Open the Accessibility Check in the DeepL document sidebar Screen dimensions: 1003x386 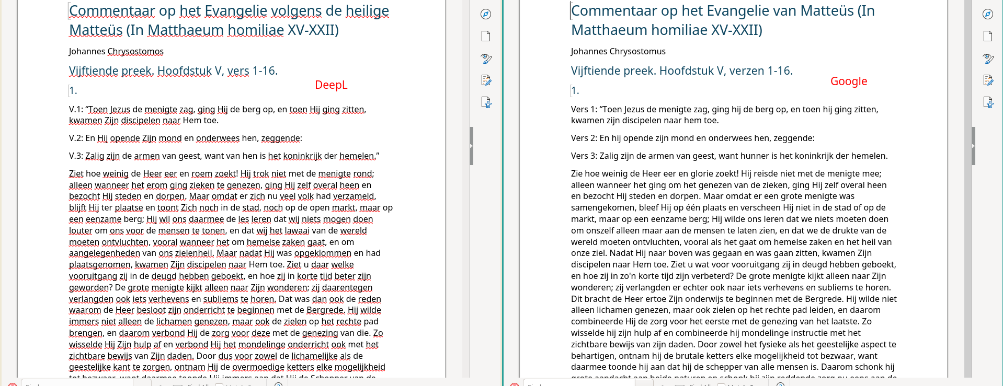tap(486, 102)
